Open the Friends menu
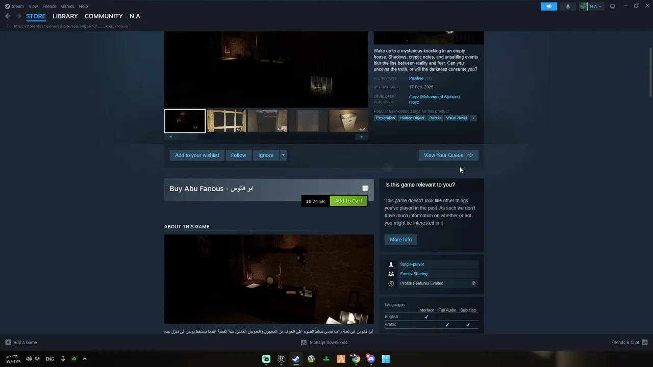Viewport: 653px width, 367px height. 49,6
